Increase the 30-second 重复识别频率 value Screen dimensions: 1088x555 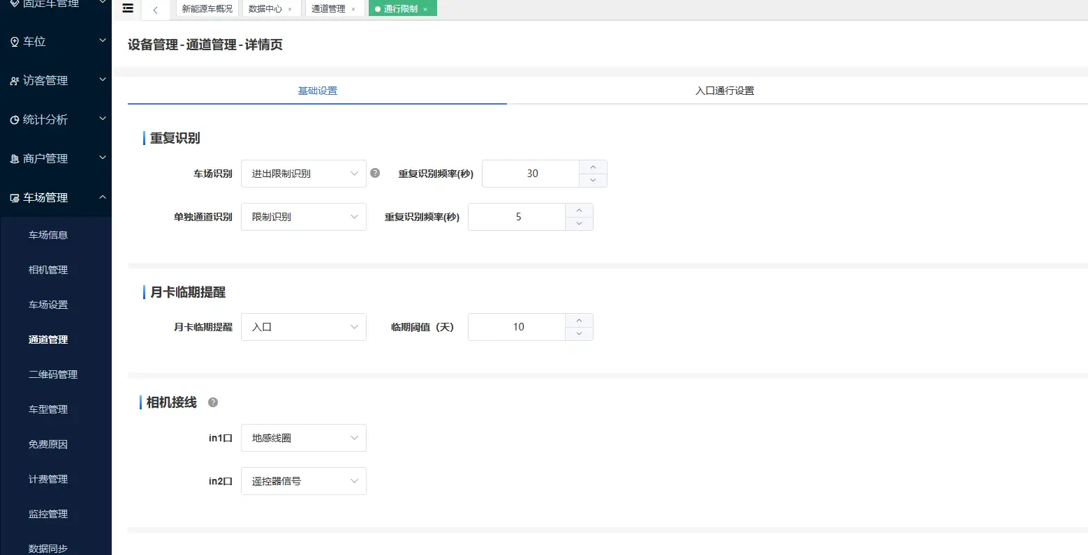(593, 167)
